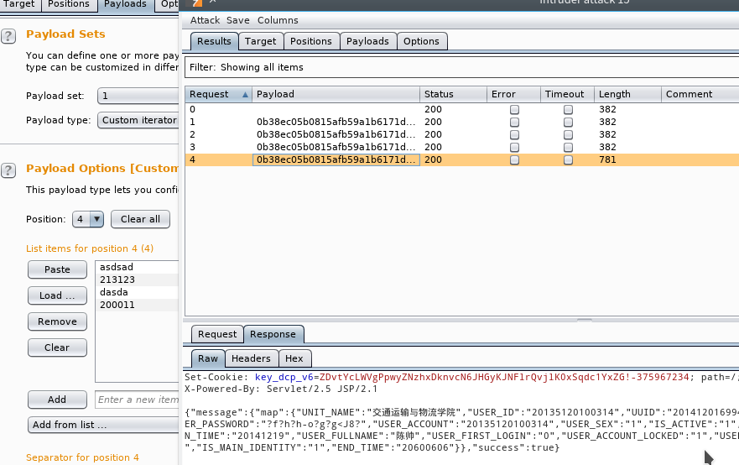Screen dimensions: 739x465
Task: Click the Enter a new item field
Action: pos(138,400)
